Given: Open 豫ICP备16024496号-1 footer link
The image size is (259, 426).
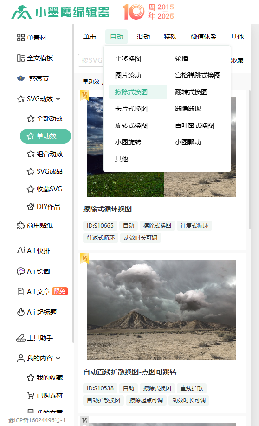Looking at the screenshot, I should coord(37,420).
